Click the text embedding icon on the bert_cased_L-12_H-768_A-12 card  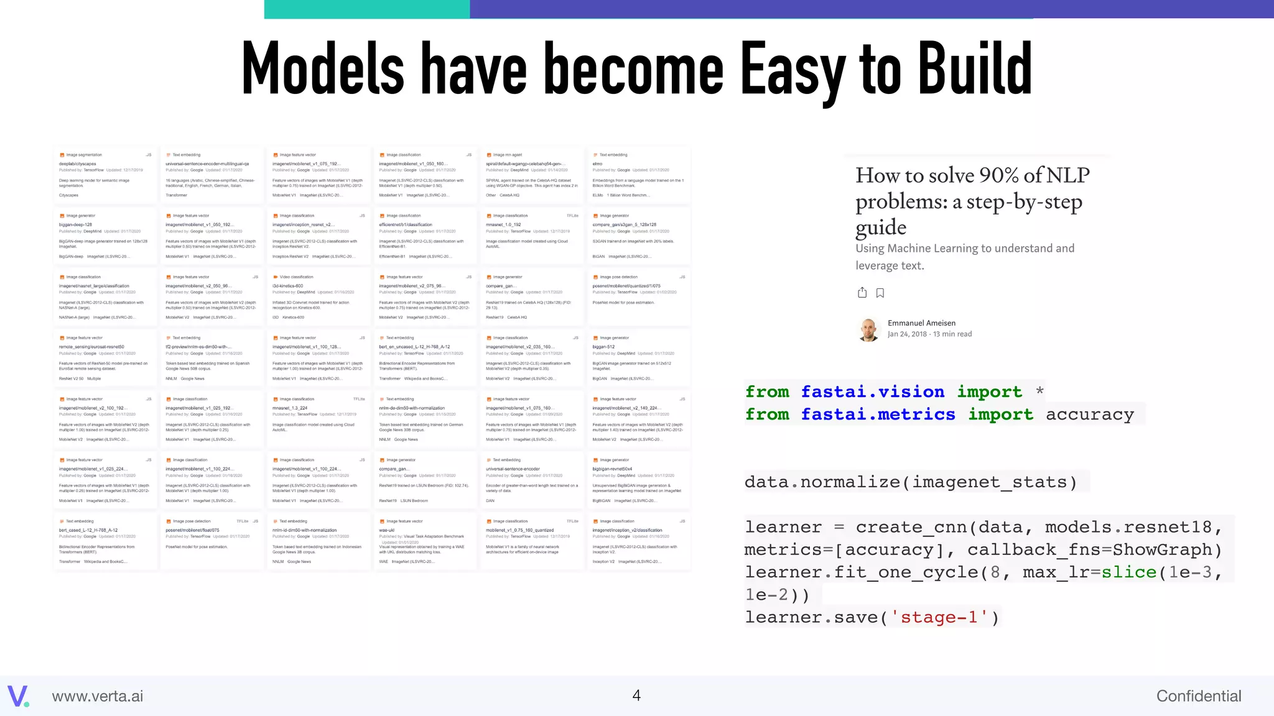point(62,521)
